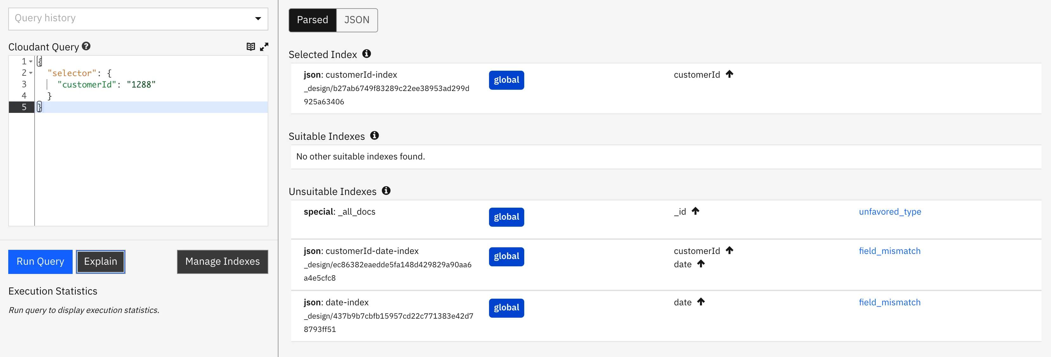
Task: Click "No other suitable indexes found." text
Action: pos(360,156)
